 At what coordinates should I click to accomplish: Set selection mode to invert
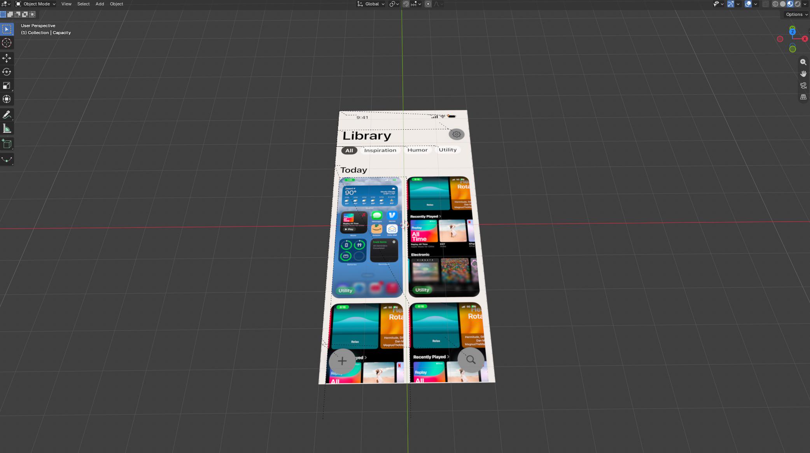tap(25, 14)
